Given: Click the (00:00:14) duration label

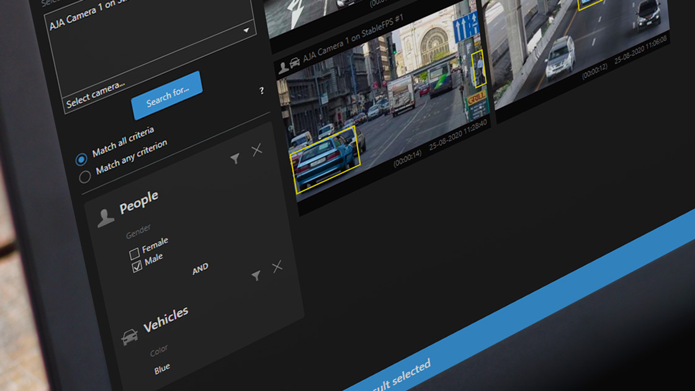Looking at the screenshot, I should [x=407, y=158].
